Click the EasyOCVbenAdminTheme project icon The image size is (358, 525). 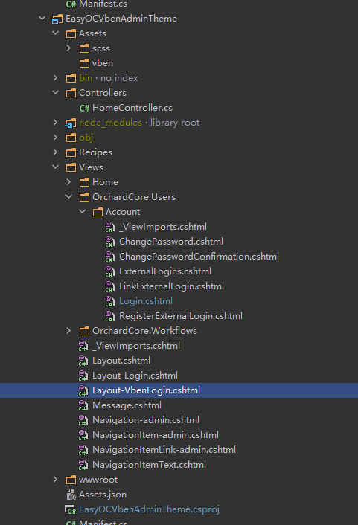tap(57, 19)
